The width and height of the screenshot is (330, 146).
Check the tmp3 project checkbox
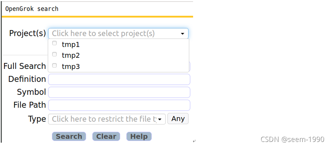coord(55,66)
